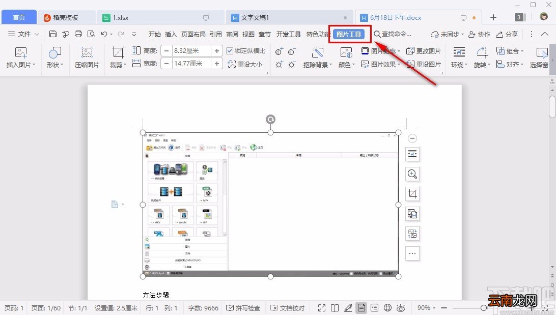Click the width input field 14.77厘米
The height and width of the screenshot is (315, 556).
point(191,64)
